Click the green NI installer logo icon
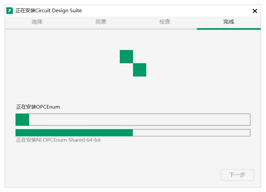266x192 pixels. click(x=10, y=11)
